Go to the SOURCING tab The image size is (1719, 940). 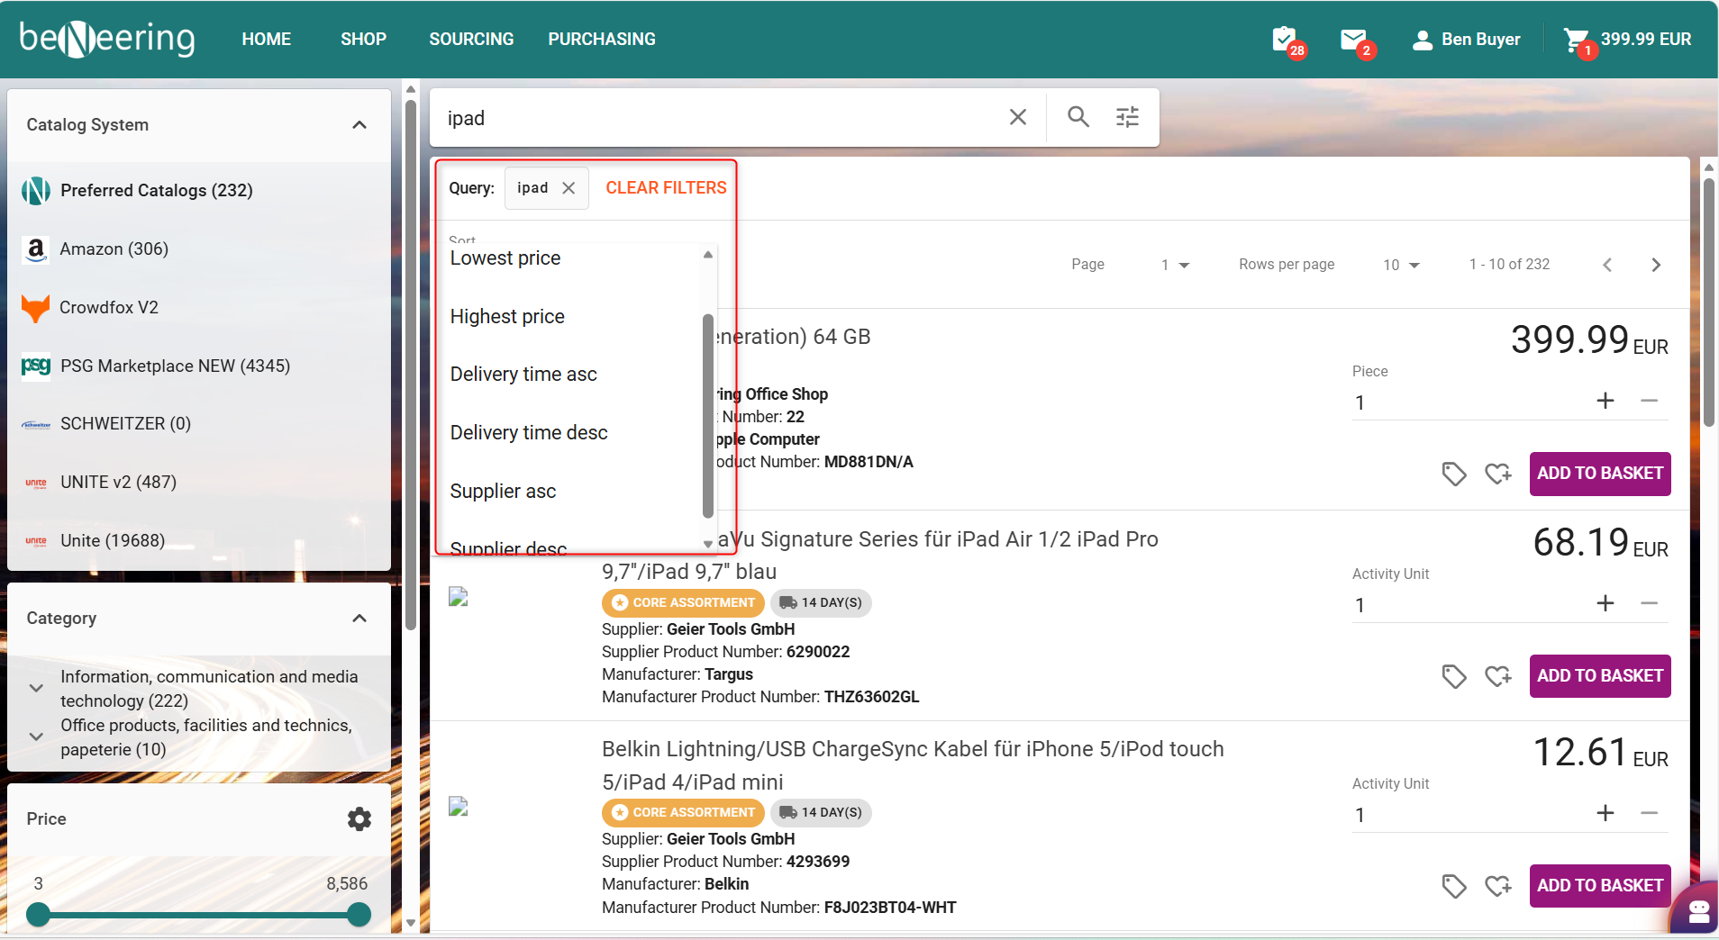tap(471, 40)
